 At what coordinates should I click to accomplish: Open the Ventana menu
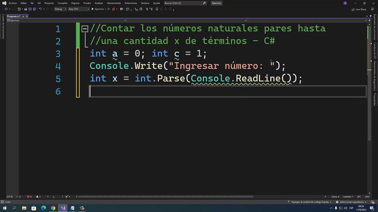pyautogui.click(x=145, y=3)
